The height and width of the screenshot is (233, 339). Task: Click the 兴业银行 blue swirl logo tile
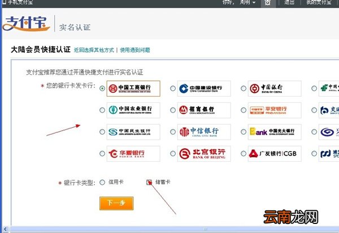pyautogui.click(x=329, y=132)
